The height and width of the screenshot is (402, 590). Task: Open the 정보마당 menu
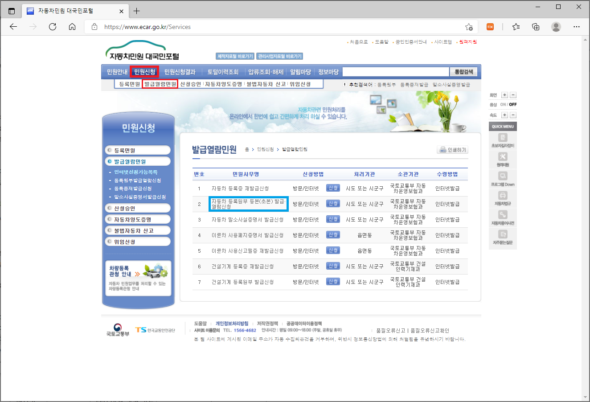pos(328,72)
